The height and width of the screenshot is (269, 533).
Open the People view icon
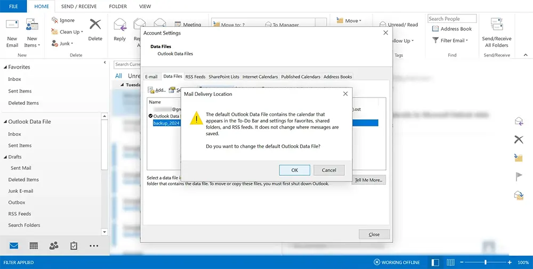point(54,246)
